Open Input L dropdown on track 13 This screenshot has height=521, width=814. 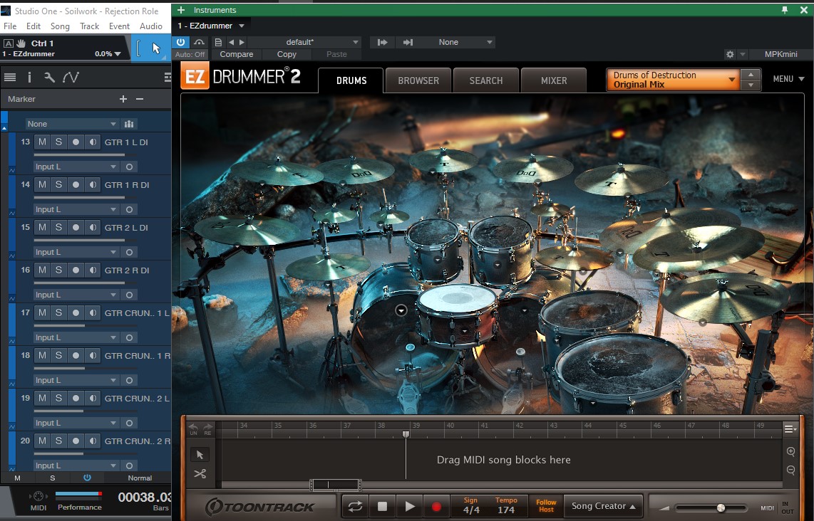(76, 167)
